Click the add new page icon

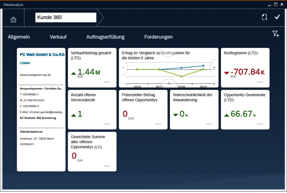pos(264,17)
